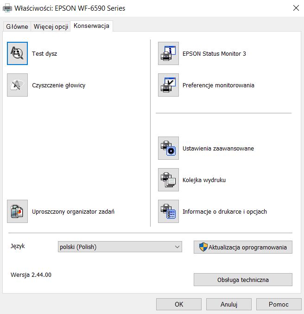Click the Czyszczenie głowicy label
Image resolution: width=304 pixels, height=314 pixels.
[59, 85]
